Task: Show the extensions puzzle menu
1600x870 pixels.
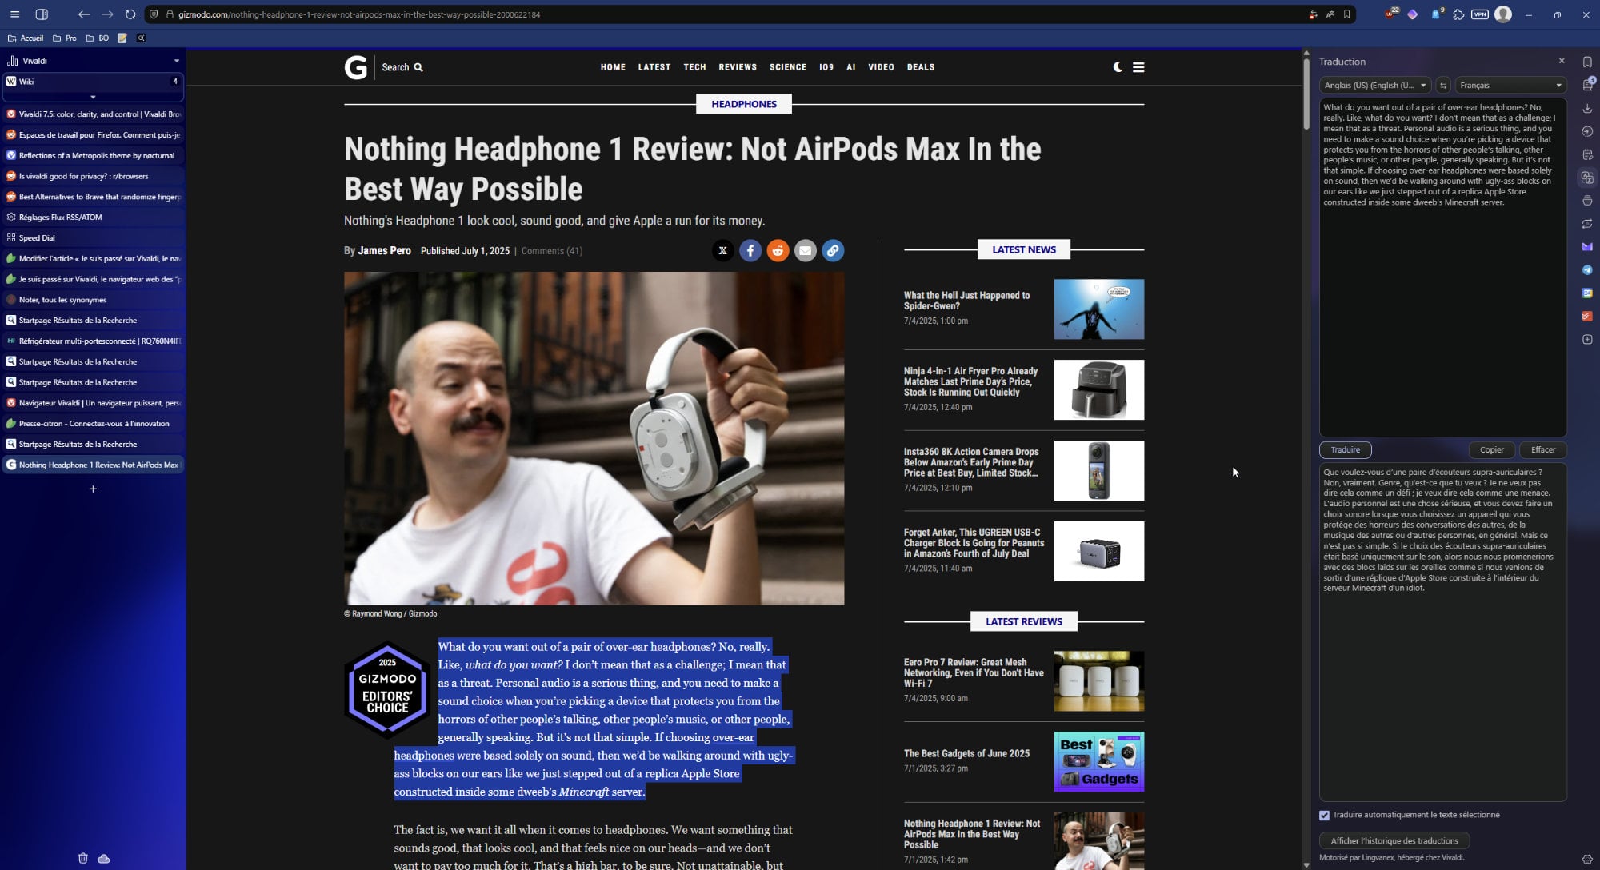Action: pyautogui.click(x=1458, y=14)
